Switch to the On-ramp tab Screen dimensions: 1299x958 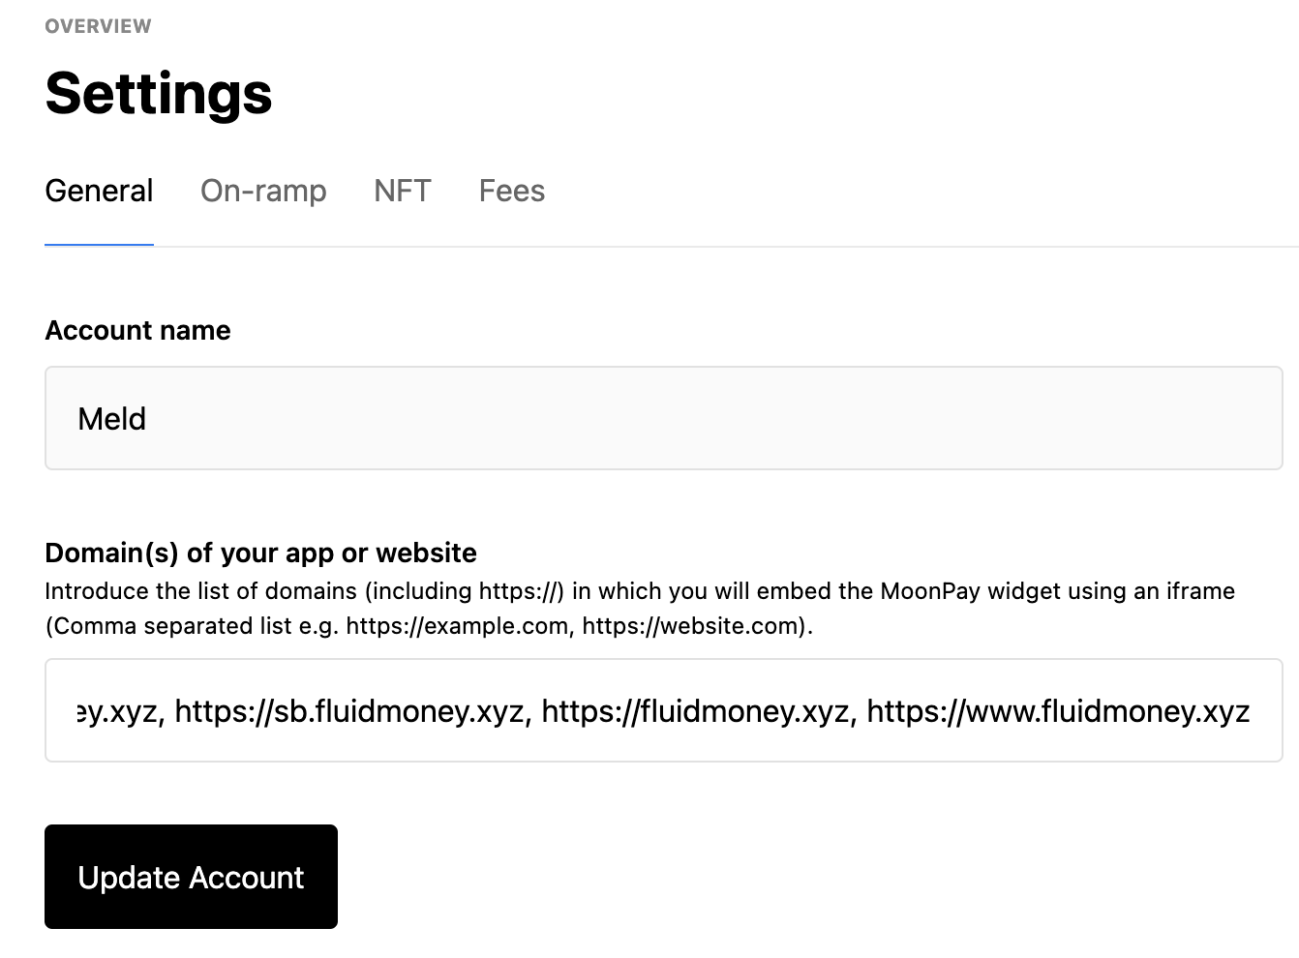[x=263, y=191]
